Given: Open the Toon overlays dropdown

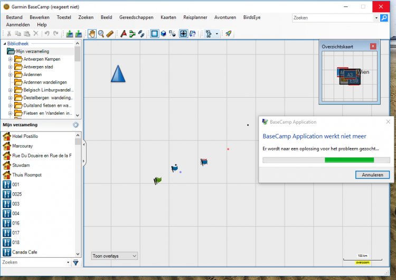Looking at the screenshot, I should coord(114,256).
